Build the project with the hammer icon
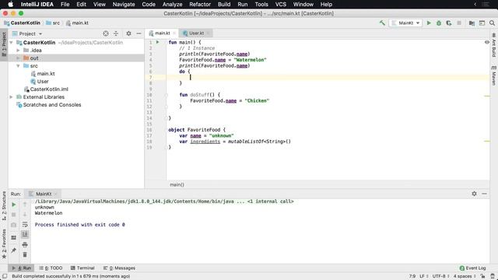The height and width of the screenshot is (280, 498). pyautogui.click(x=382, y=23)
